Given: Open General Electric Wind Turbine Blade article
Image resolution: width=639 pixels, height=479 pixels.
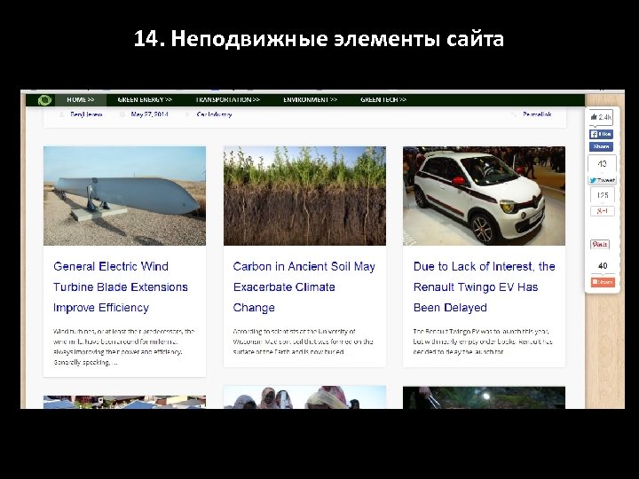Looking at the screenshot, I should 120,287.
